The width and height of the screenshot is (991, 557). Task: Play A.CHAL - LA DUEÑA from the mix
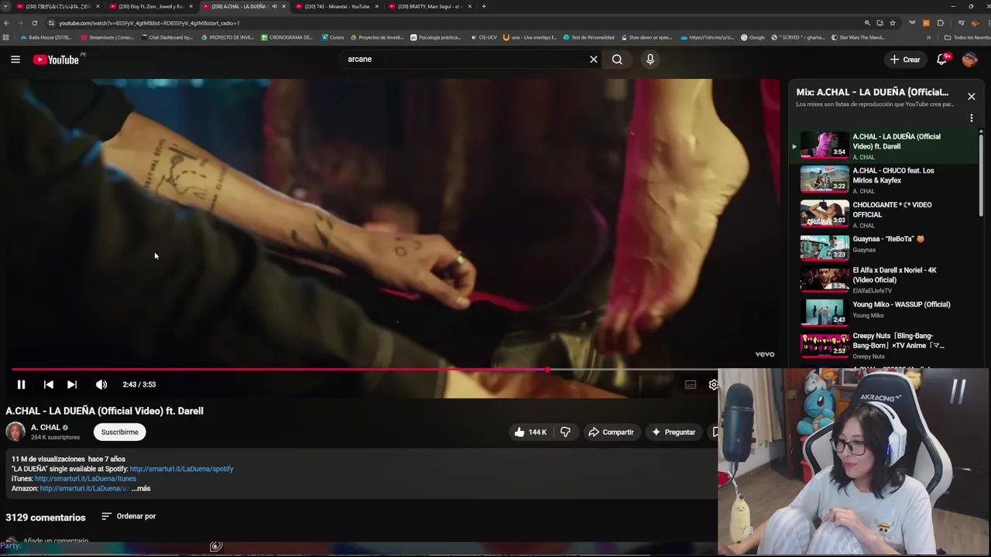point(883,145)
